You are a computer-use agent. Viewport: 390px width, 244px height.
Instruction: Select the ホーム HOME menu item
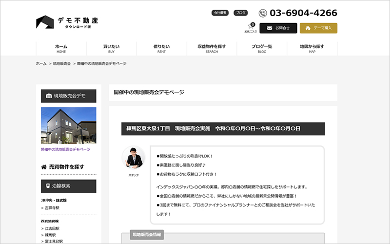click(x=61, y=48)
